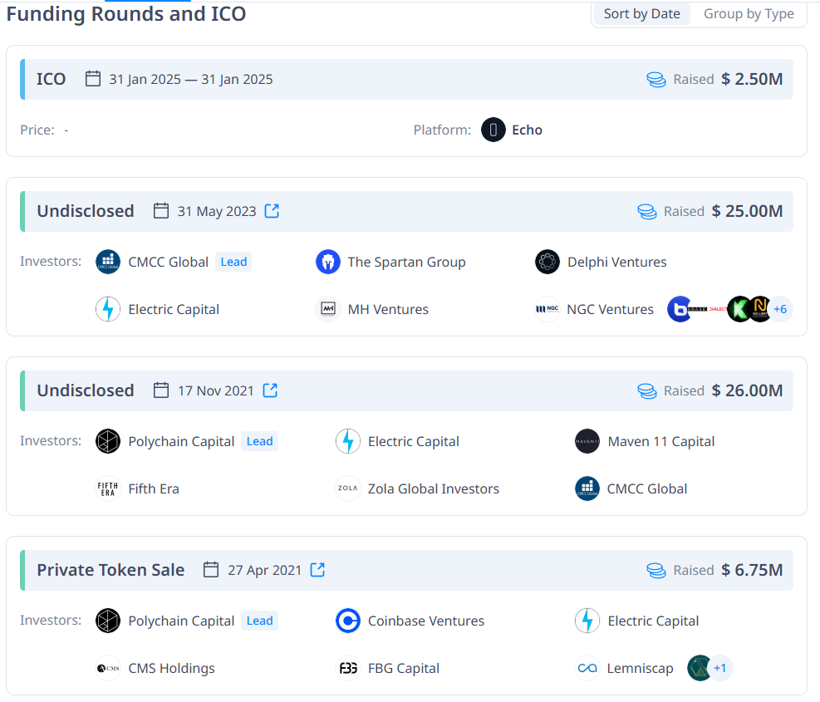This screenshot has width=820, height=702.
Task: Open the Echo platform link
Action: tap(527, 130)
